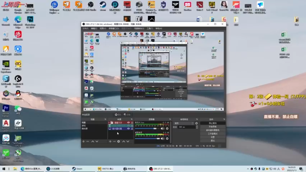This screenshot has width=306, height=172.
Task: Open source properties gear below sources list
Action: tap(119, 141)
